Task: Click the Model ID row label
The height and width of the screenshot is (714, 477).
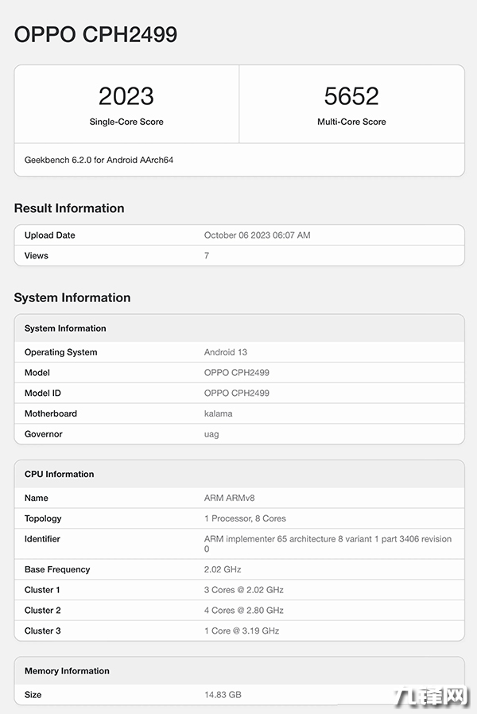Action: tap(43, 393)
